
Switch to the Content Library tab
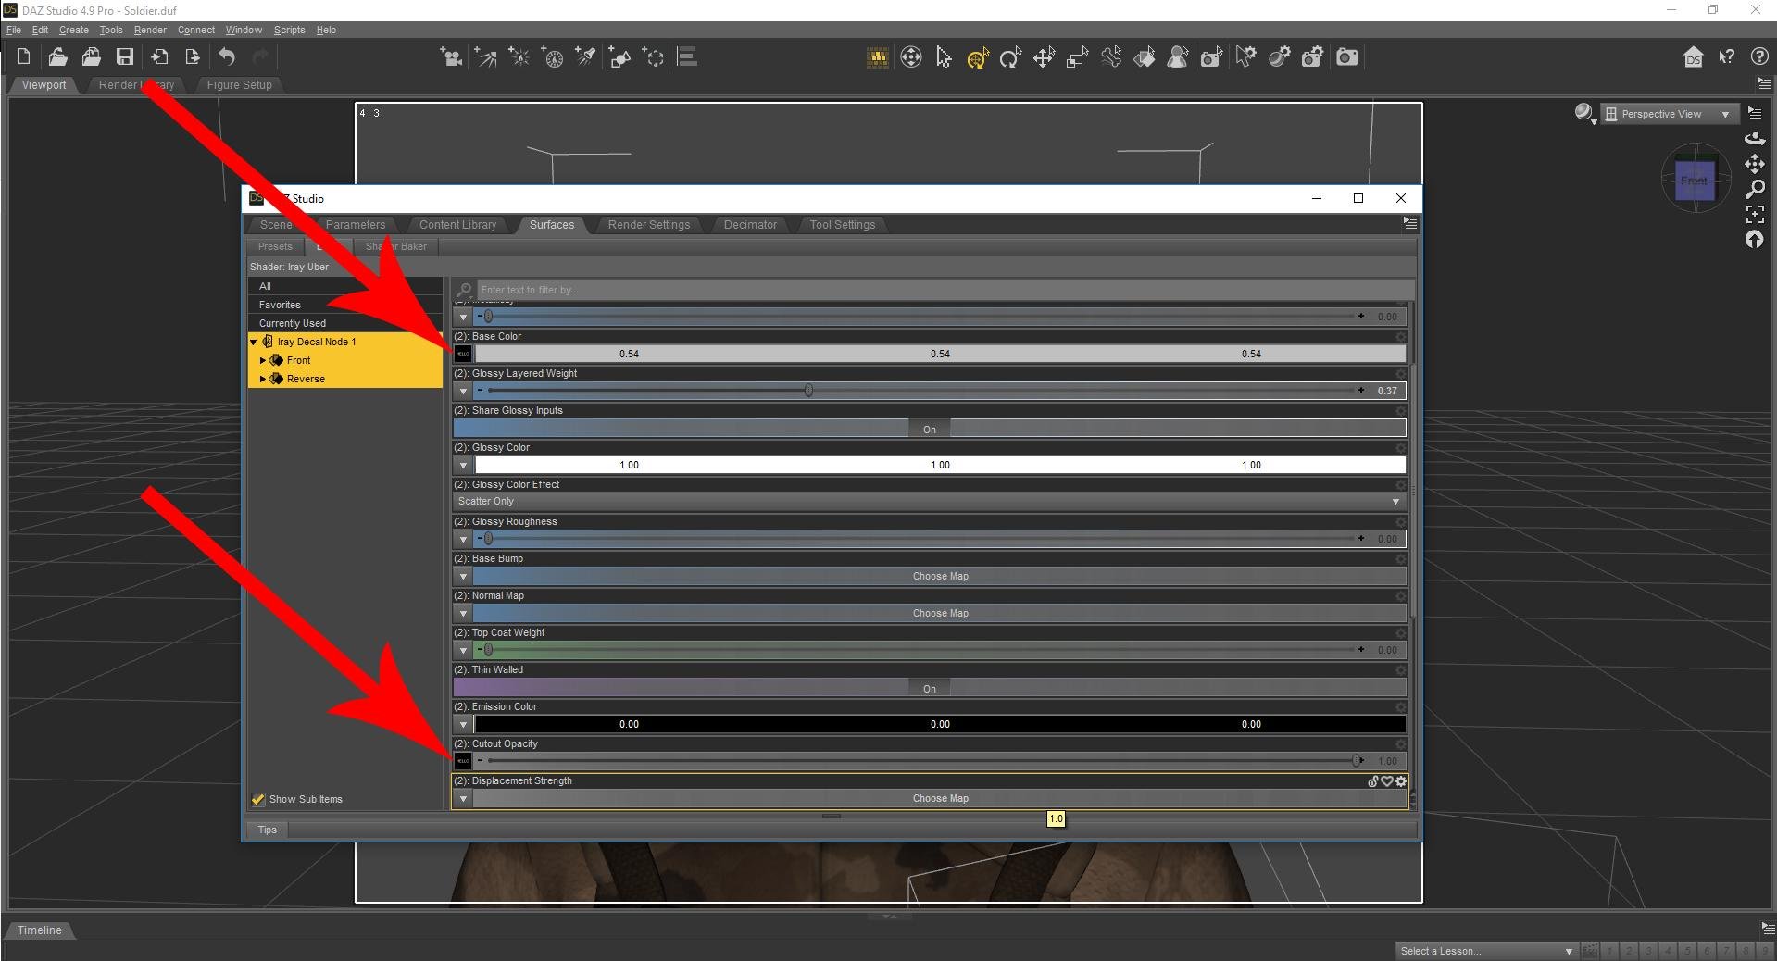point(457,225)
